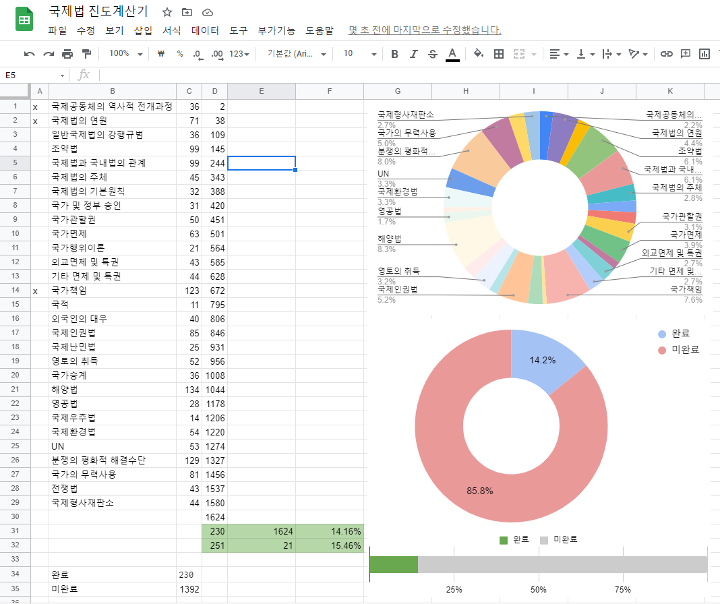Toggle strikethrough formatting
This screenshot has height=604, width=720.
433,54
